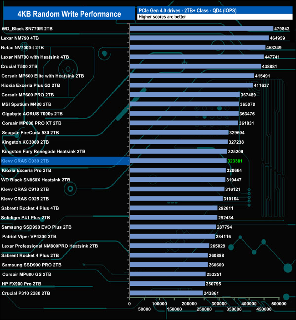The image size is (296, 320).
Task: Click the 100000 axis tick label
Action: pos(159,304)
